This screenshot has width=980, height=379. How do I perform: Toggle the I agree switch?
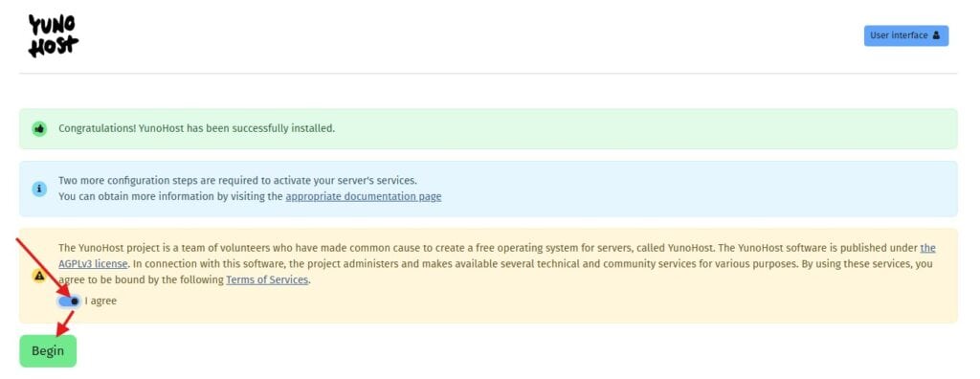pos(69,301)
